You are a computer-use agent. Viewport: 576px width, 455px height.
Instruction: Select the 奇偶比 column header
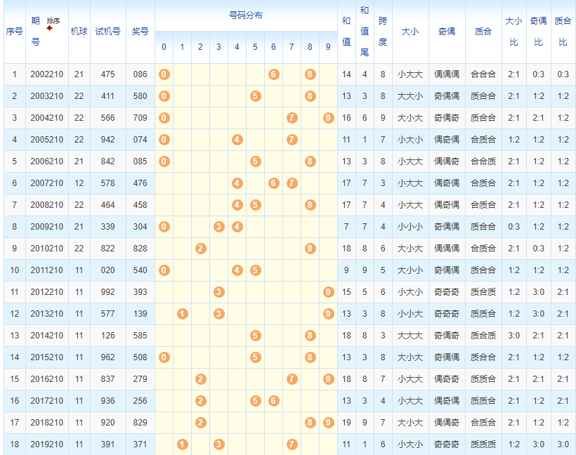tap(538, 32)
